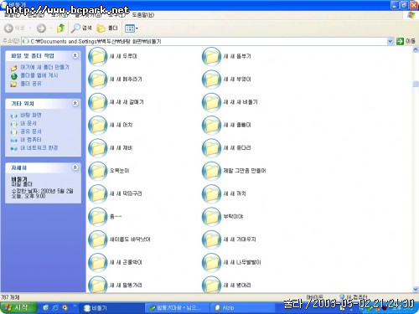Click the vertical scrollbar thumb

(416, 84)
